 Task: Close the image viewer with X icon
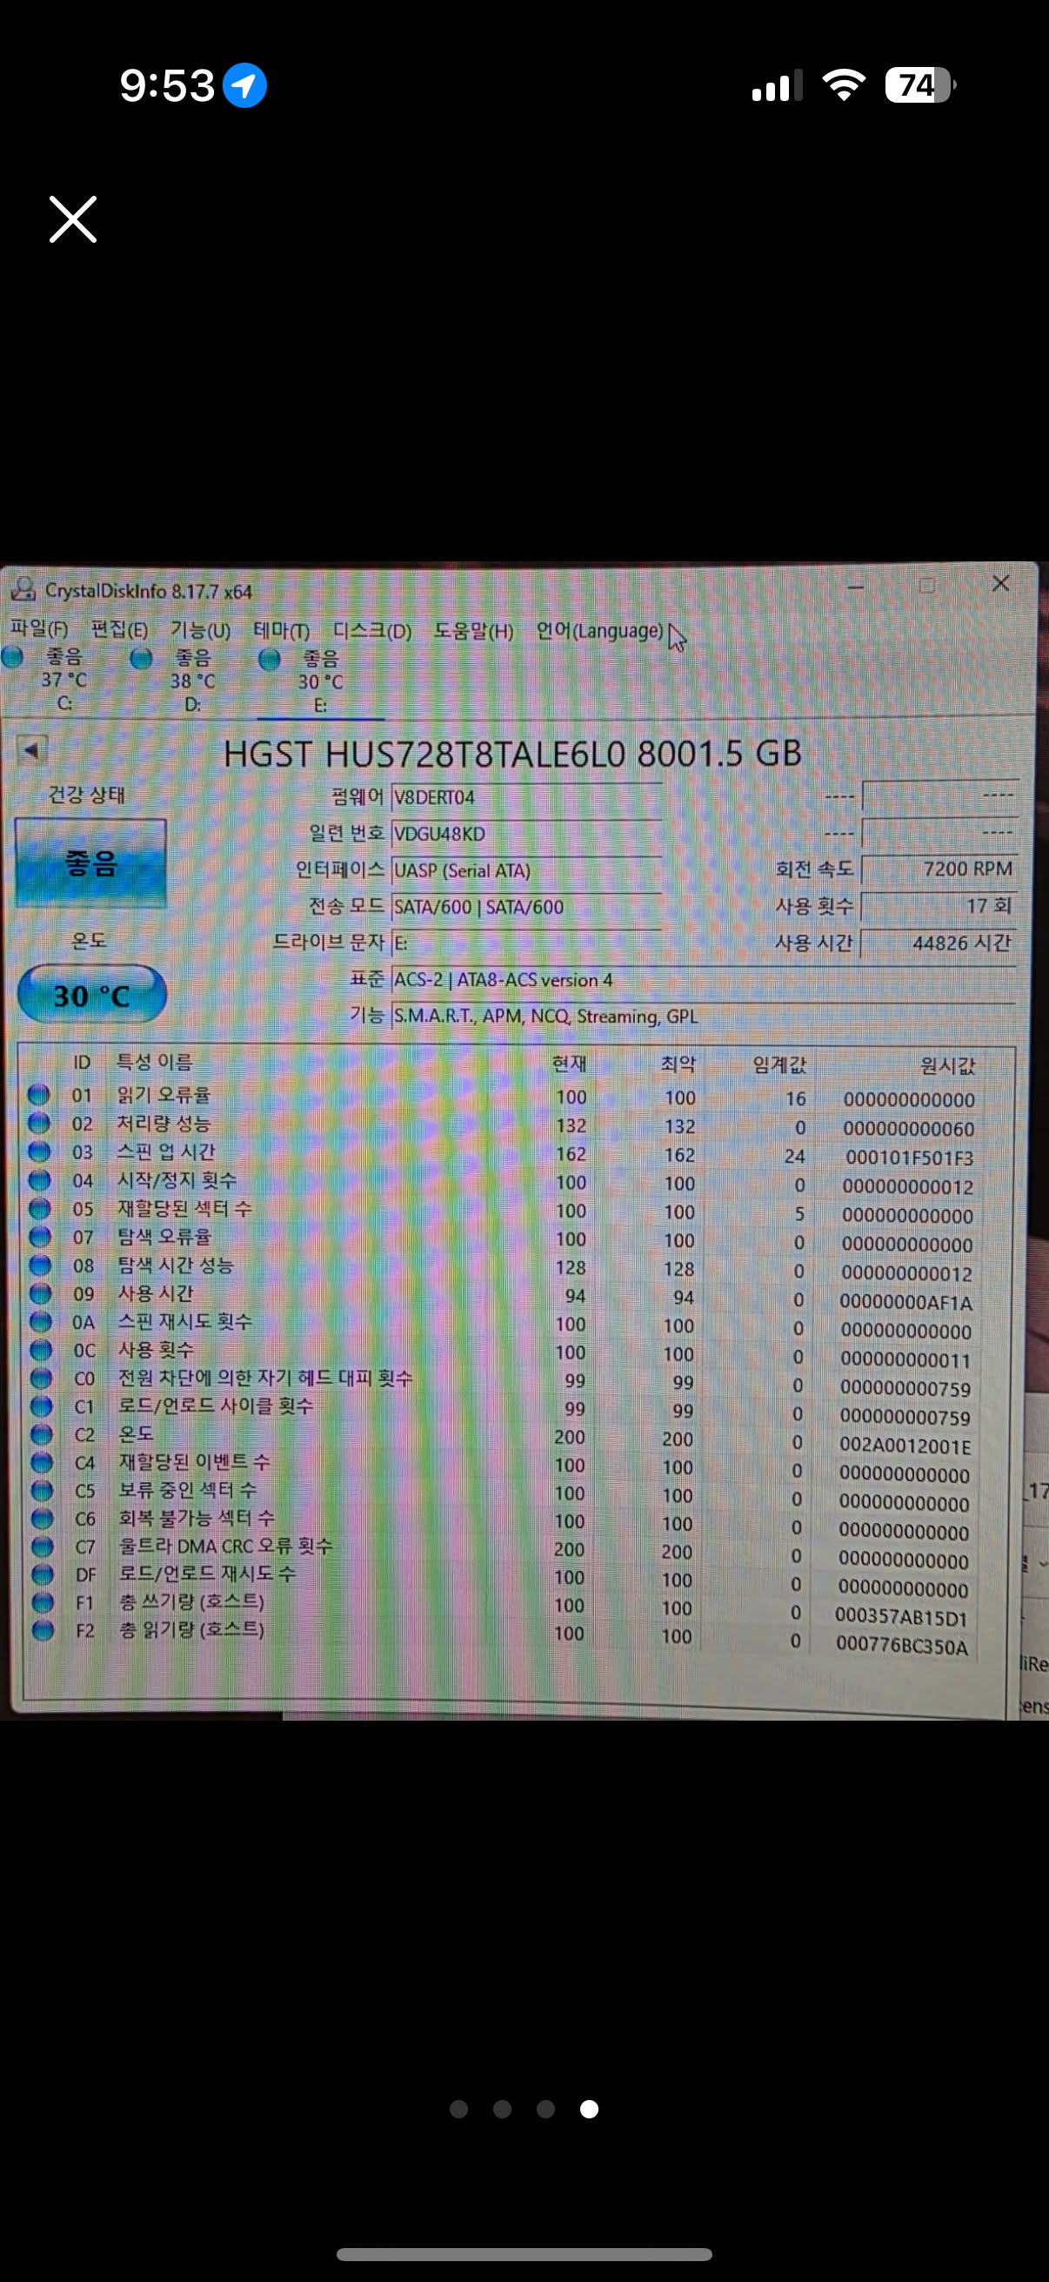[72, 219]
